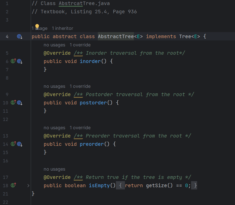Click the folded opening brace in isEmpty line
The image size is (235, 205).
click(120, 185)
